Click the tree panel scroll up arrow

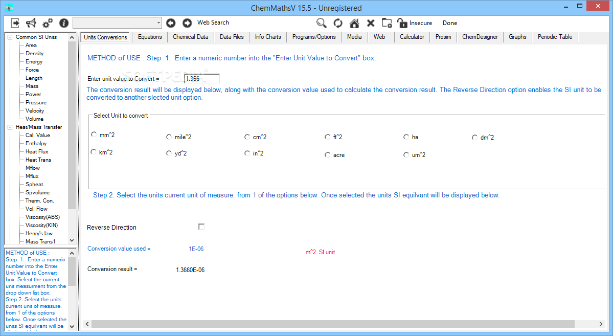point(72,37)
